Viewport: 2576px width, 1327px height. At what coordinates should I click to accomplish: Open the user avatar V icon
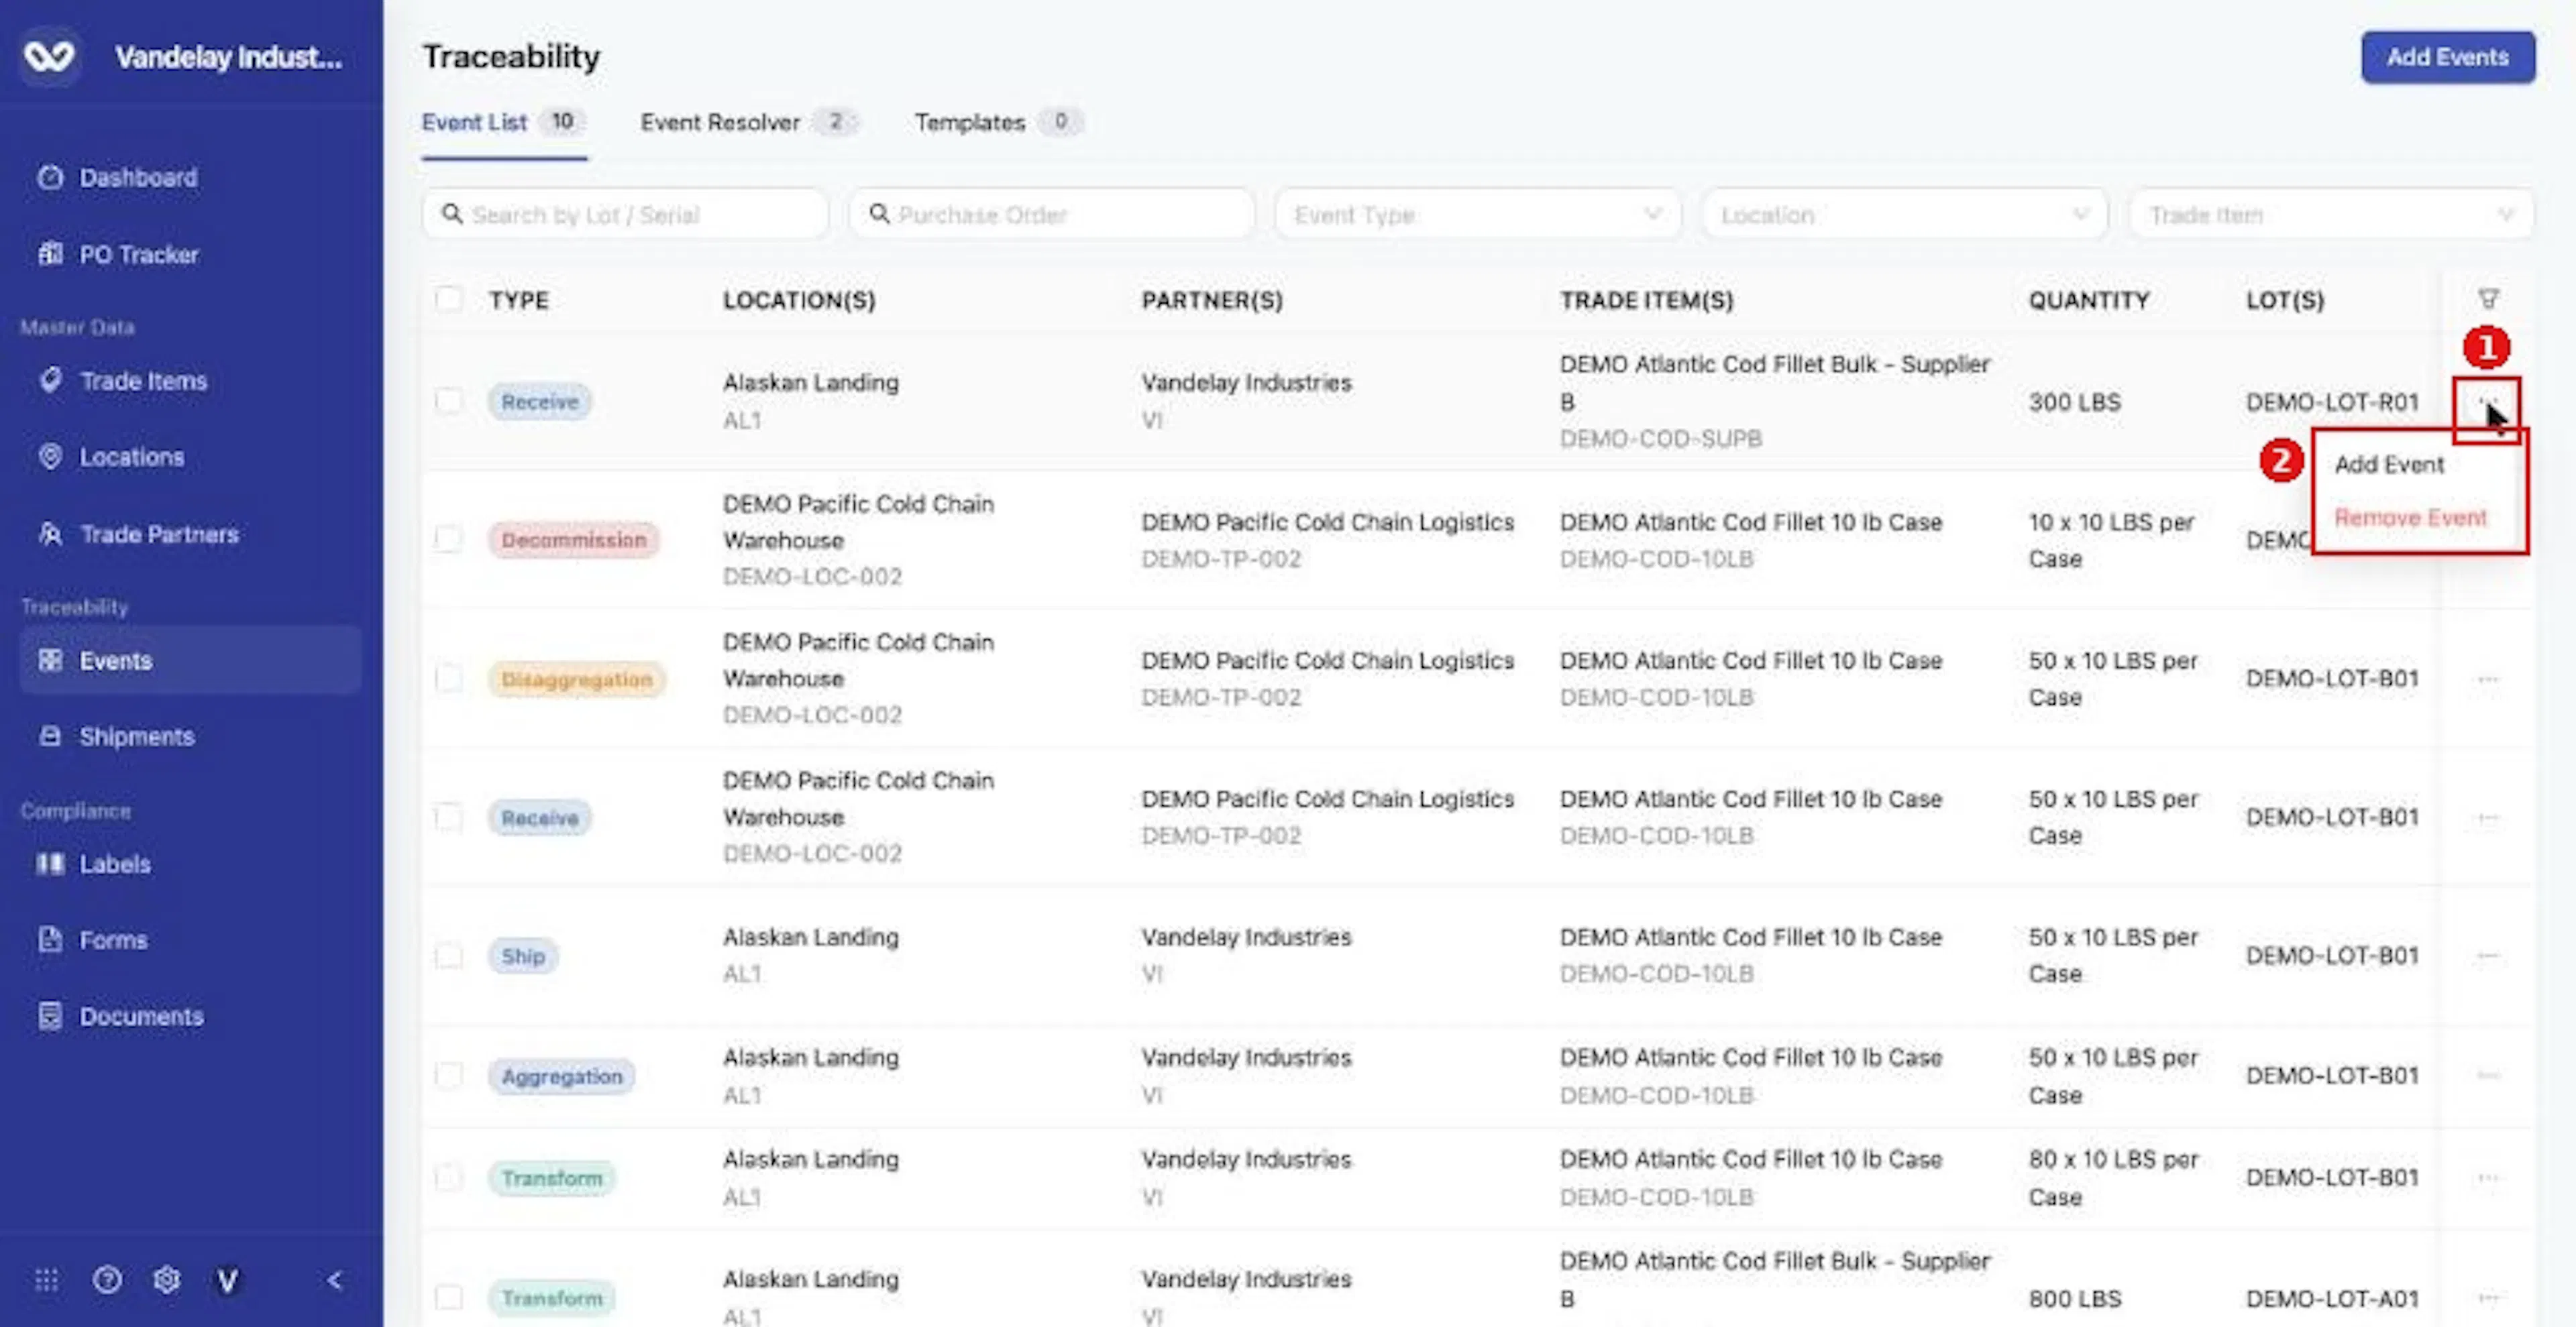click(x=228, y=1280)
